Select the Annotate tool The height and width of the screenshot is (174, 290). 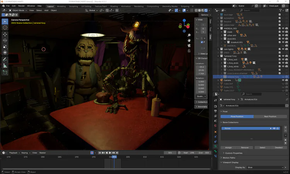[5, 60]
